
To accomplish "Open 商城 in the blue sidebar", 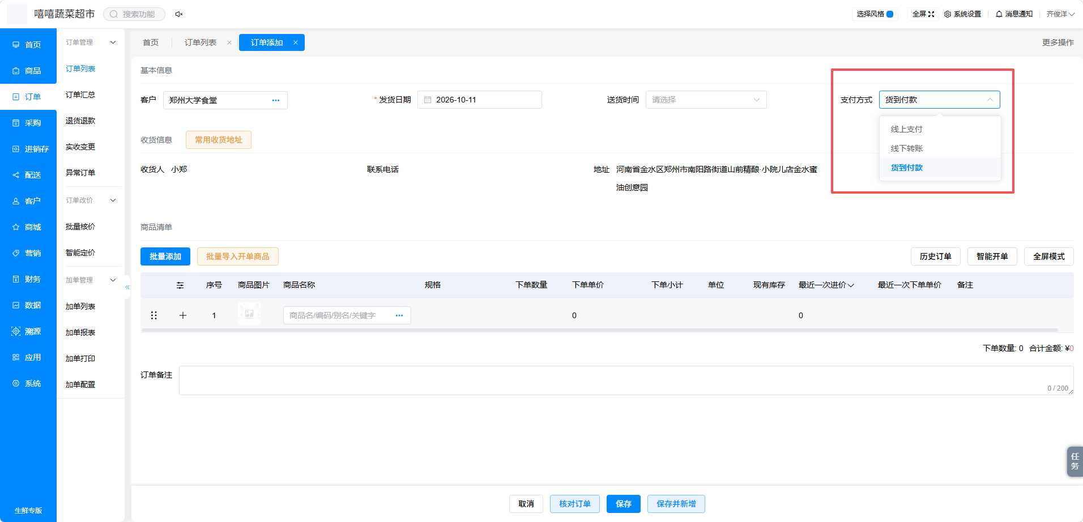I will [x=28, y=227].
